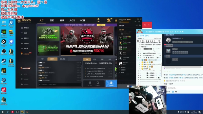Select the 全部 news filter tab

point(87,59)
